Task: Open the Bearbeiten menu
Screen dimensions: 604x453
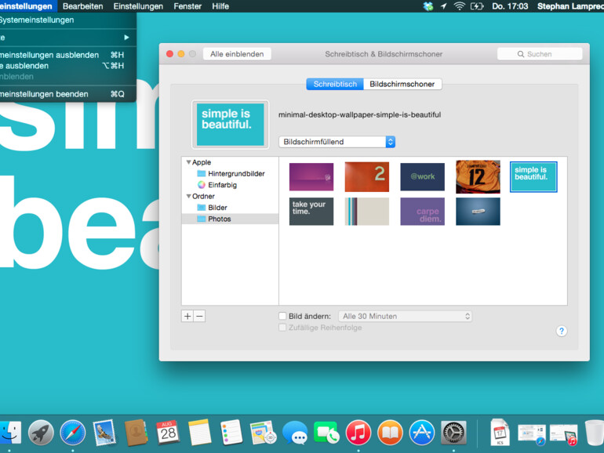Action: (x=82, y=6)
